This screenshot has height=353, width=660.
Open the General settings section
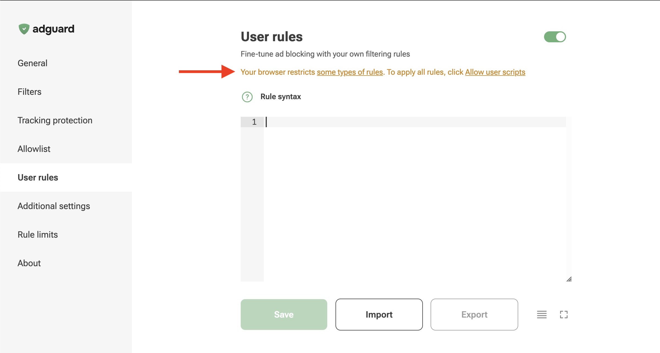pyautogui.click(x=32, y=63)
